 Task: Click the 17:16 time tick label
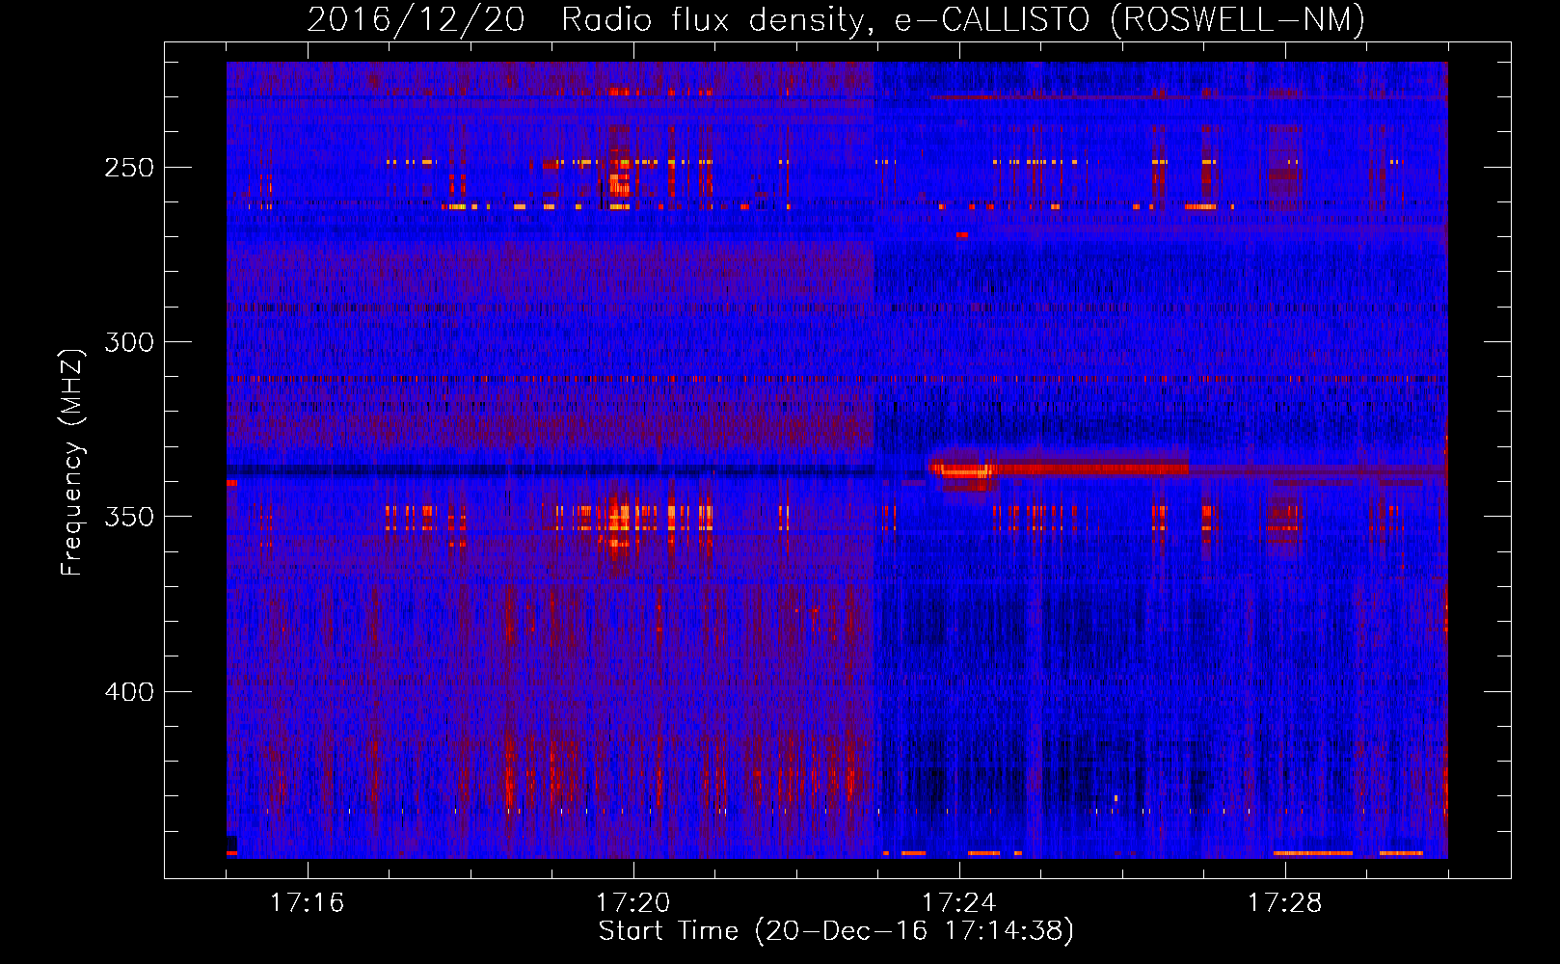click(307, 903)
